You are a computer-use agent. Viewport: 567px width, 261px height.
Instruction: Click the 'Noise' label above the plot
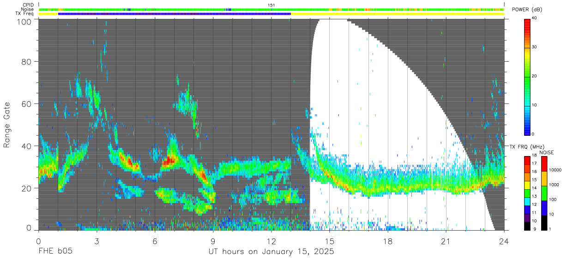click(x=28, y=9)
